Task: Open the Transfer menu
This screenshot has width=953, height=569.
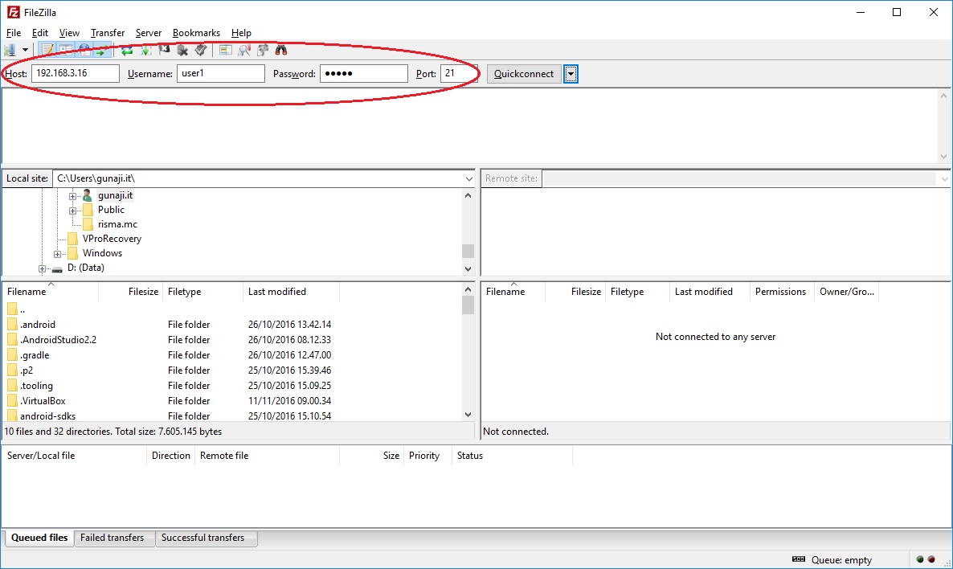Action: pyautogui.click(x=107, y=33)
